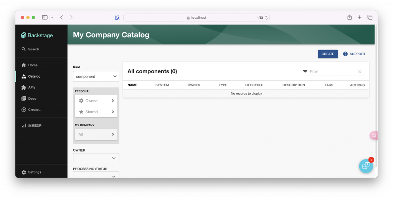393x198 pixels.
Task: Click the Docs library icon
Action: point(24,99)
